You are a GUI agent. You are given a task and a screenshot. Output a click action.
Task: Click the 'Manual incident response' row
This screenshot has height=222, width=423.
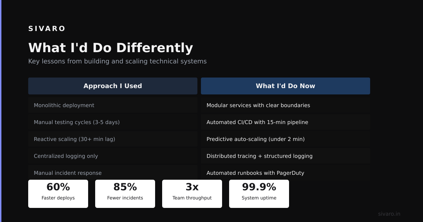[113, 173]
